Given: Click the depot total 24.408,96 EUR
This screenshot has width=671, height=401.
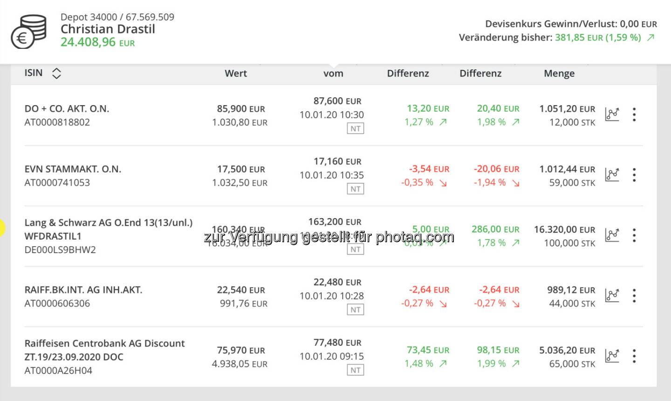Looking at the screenshot, I should click(x=98, y=42).
